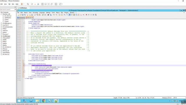This screenshot has width=186, height=105.
Task: Collapse the mime-mapping fold marker on line 6713
Action: tap(24, 23)
